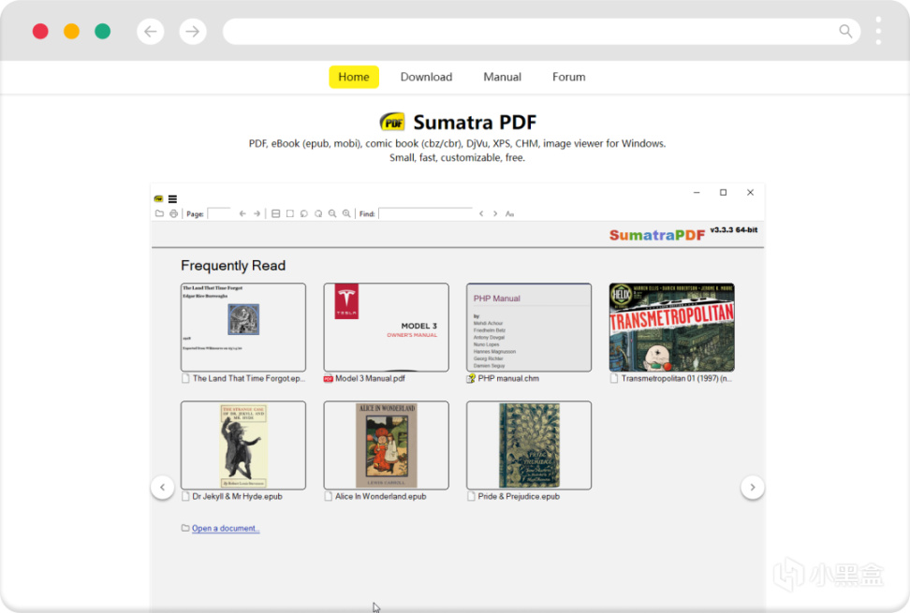Open the PHP Manual thumbnail
This screenshot has height=613, width=910.
point(529,327)
